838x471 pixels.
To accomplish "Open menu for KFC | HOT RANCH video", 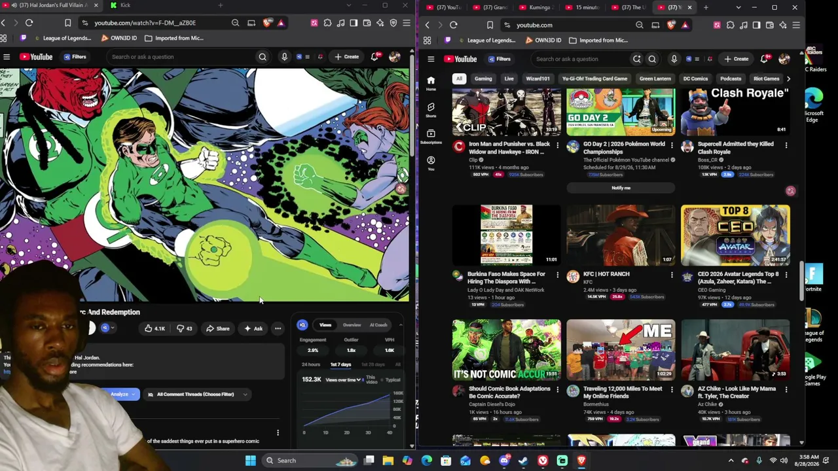I will (672, 275).
